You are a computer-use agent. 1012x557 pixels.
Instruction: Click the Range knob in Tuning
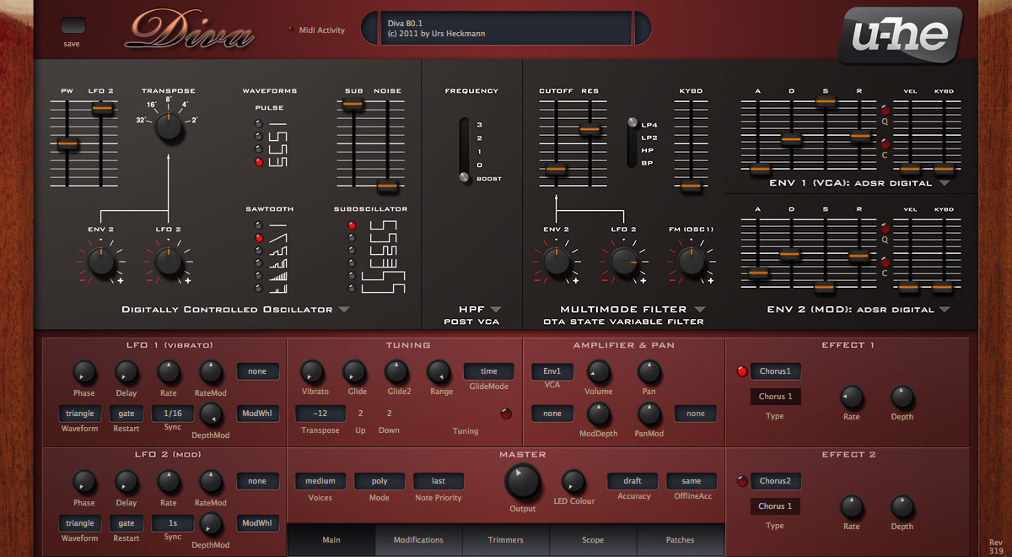point(439,371)
